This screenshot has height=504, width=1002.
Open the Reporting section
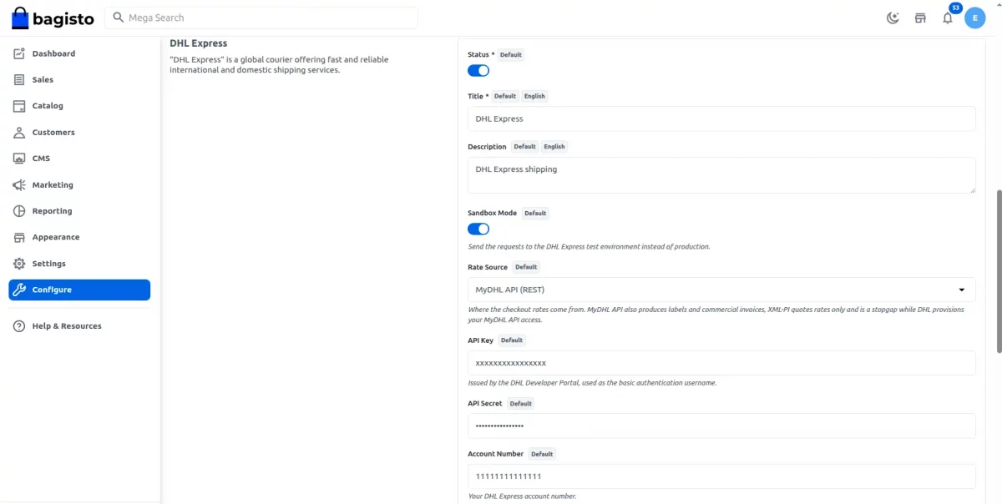pos(79,211)
